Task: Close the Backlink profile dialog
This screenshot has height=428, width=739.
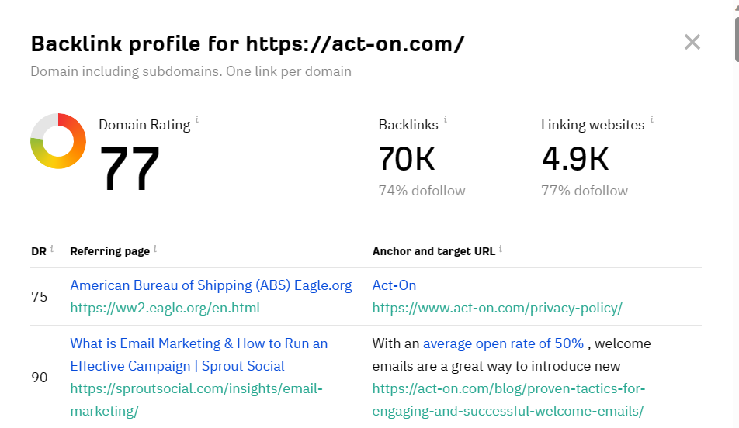Action: click(692, 43)
